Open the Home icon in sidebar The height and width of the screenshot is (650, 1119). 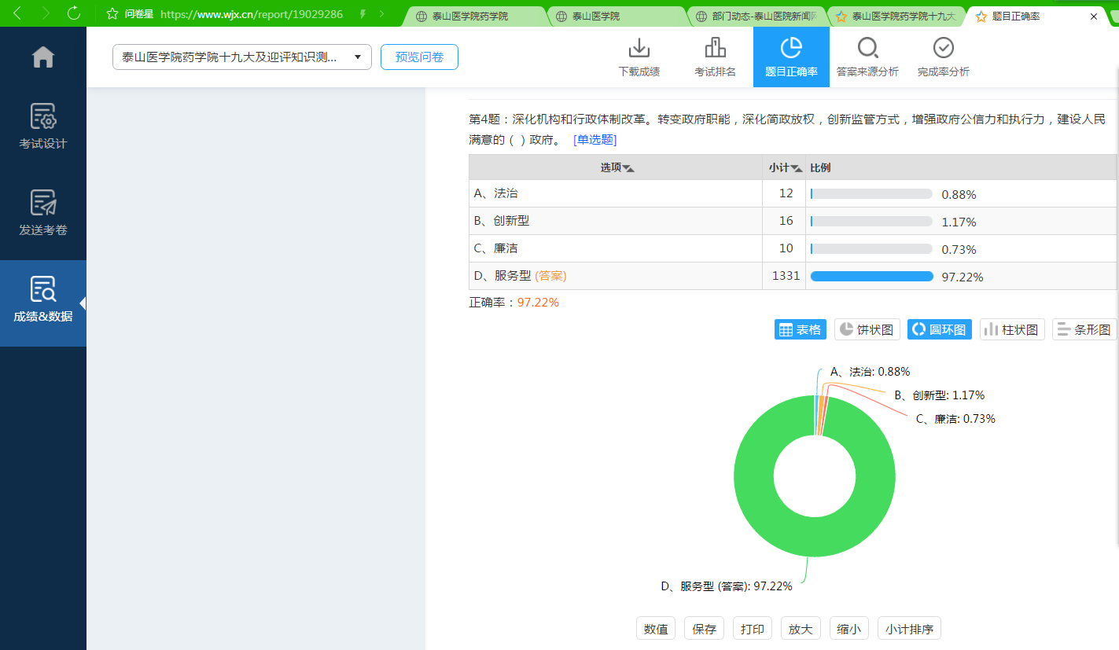[x=42, y=57]
